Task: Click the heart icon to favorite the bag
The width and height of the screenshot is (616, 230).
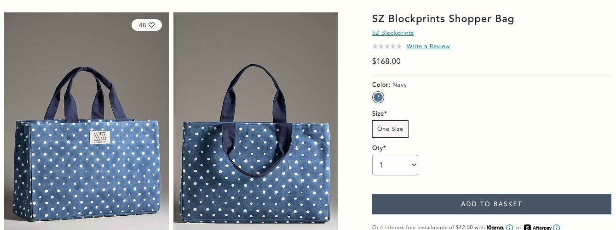Action: (152, 25)
